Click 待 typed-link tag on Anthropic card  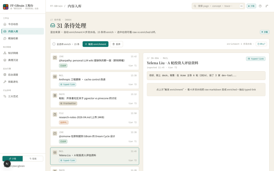coord(68,84)
